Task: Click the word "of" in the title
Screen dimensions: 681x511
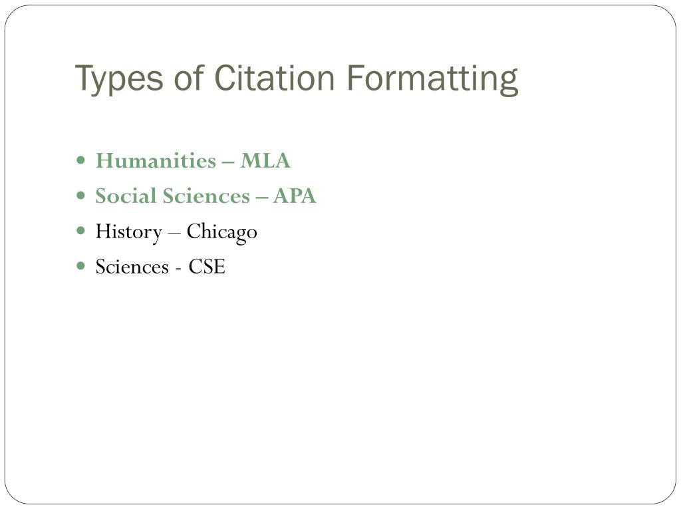Action: [x=188, y=78]
